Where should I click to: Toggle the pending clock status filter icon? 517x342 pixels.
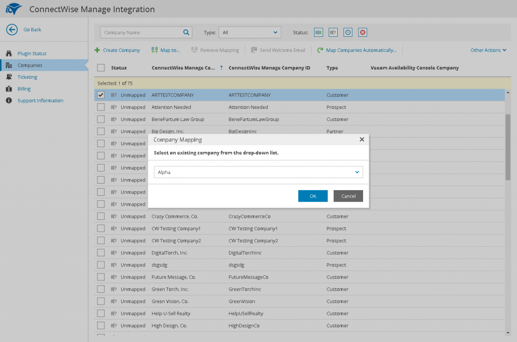click(x=348, y=32)
